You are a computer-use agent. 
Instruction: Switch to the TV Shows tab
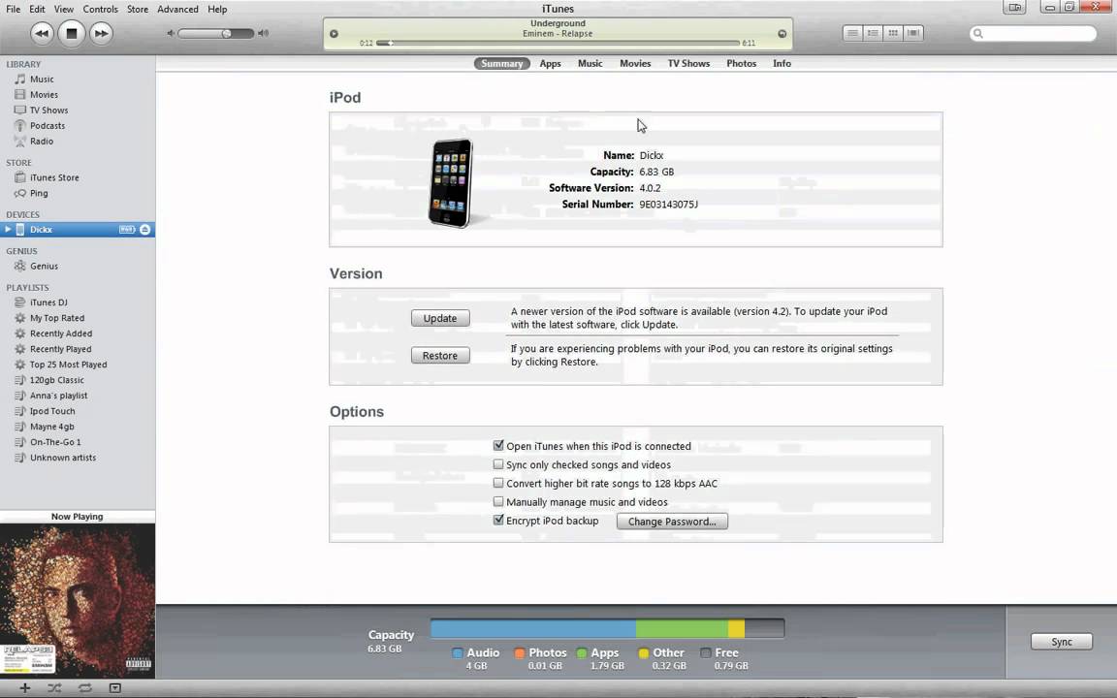click(688, 63)
